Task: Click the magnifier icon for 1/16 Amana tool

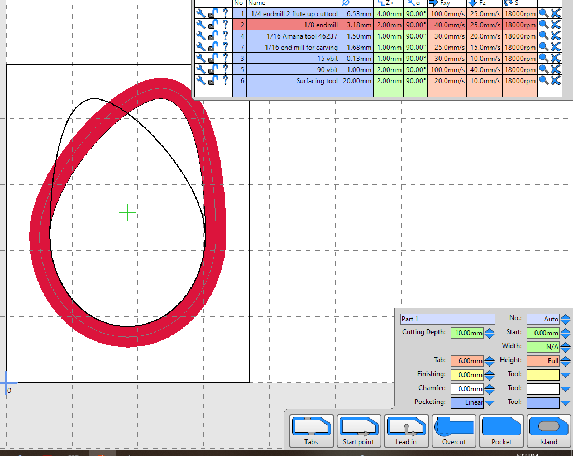Action: [x=543, y=36]
